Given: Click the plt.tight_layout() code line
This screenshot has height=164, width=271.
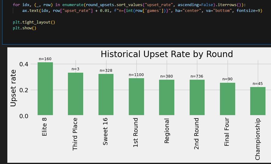Looking at the screenshot, I should 34,22.
